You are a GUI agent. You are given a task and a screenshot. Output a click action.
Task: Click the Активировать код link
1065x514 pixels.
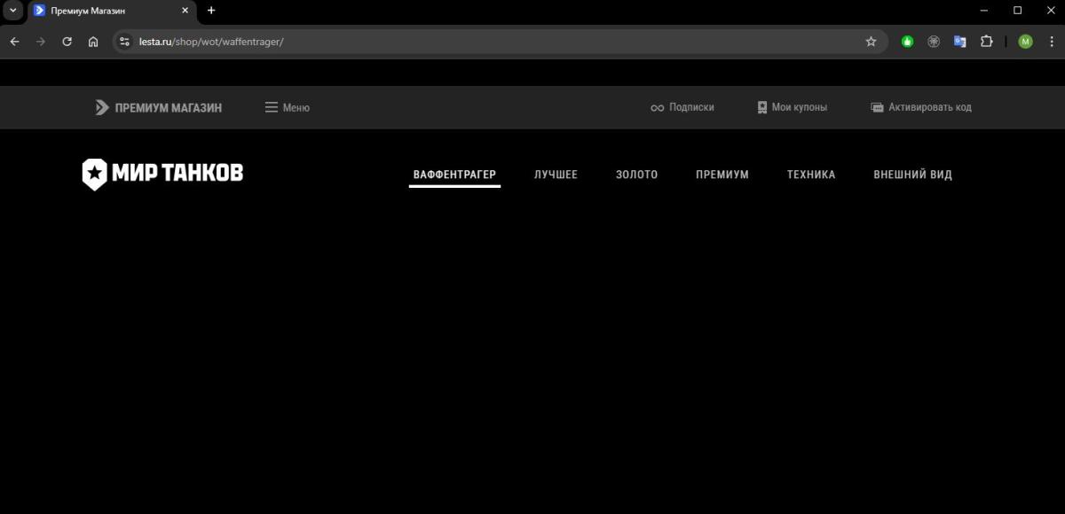click(921, 107)
